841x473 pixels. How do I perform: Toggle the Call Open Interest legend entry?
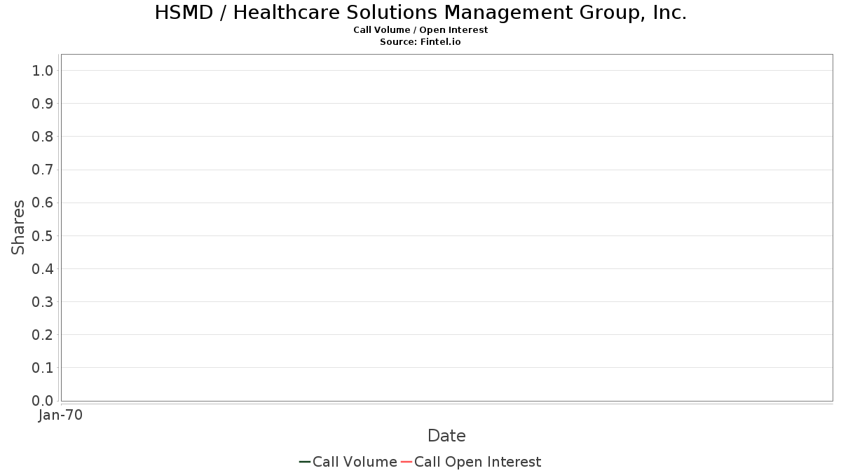[477, 462]
